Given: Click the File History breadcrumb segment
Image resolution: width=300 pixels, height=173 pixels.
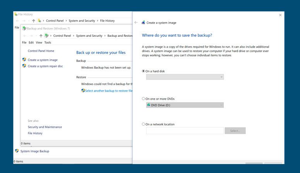Looking at the screenshot, I should (x=107, y=21).
